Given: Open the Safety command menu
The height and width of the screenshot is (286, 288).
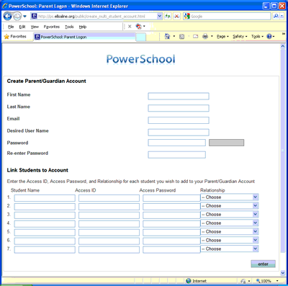Looking at the screenshot, I should point(240,37).
